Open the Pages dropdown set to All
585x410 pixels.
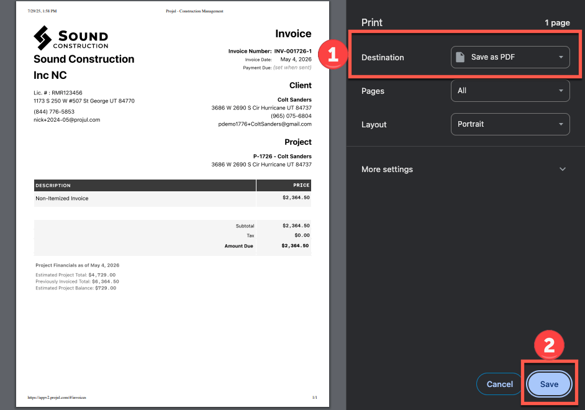[510, 91]
